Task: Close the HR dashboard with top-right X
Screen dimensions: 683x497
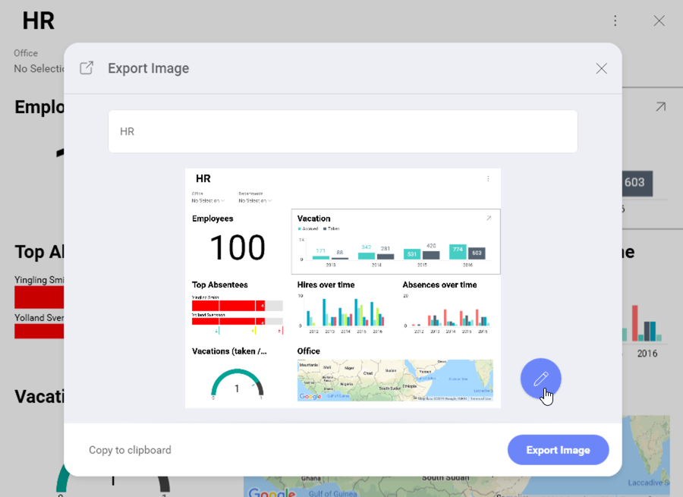Action: 659,21
